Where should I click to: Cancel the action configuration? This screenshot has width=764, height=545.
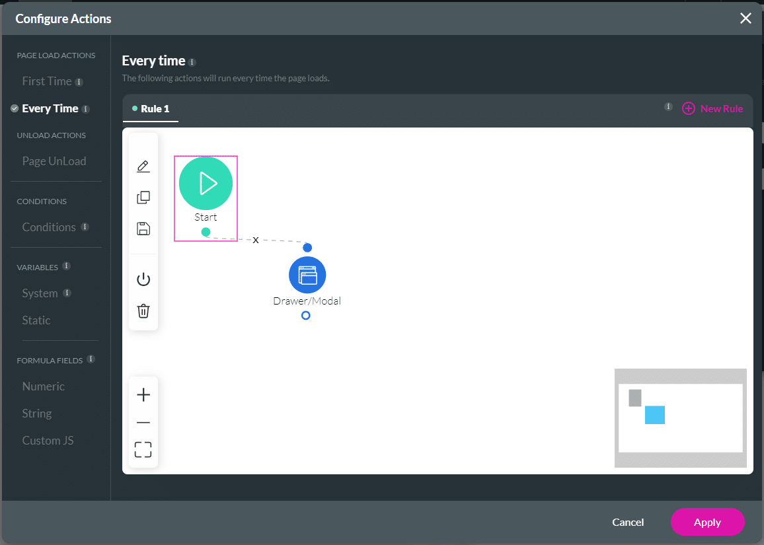coord(627,522)
